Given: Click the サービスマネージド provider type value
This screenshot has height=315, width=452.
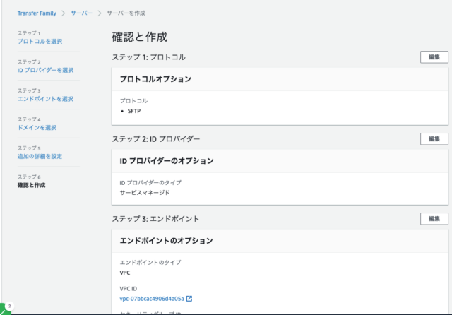Looking at the screenshot, I should (145, 192).
